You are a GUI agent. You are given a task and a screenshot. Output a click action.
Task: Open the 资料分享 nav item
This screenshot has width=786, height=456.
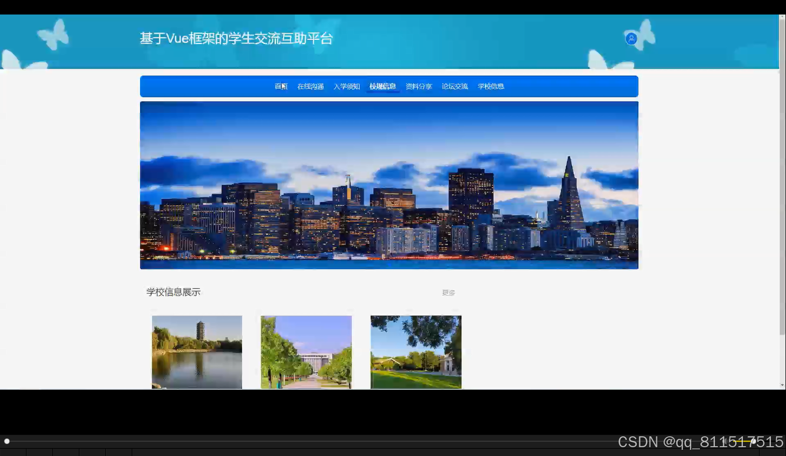[x=419, y=87]
